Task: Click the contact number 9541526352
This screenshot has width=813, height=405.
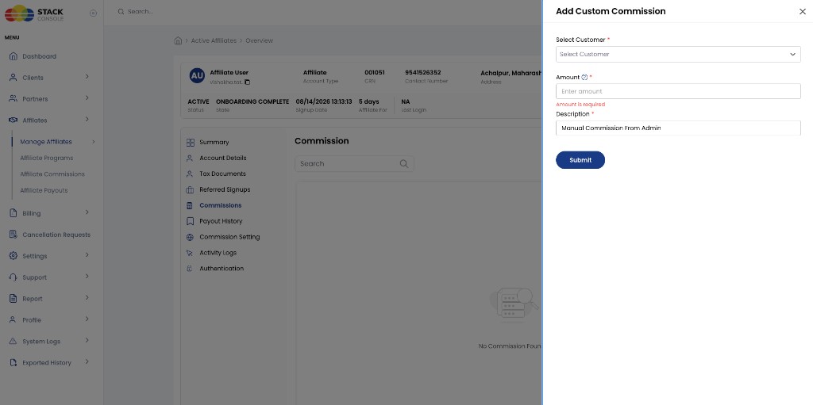Action: [x=423, y=72]
